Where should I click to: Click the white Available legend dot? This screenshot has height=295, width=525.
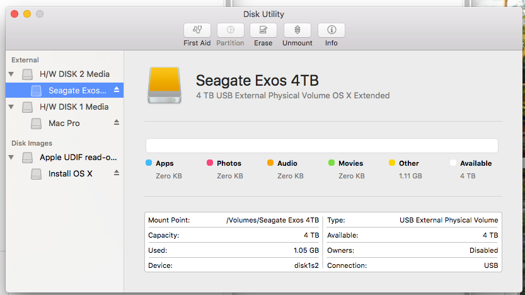click(453, 163)
